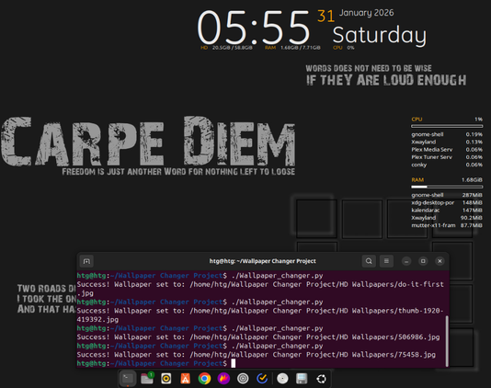Open the blue checkmark tasks app
Screen dimensions: 491x388
(262, 379)
